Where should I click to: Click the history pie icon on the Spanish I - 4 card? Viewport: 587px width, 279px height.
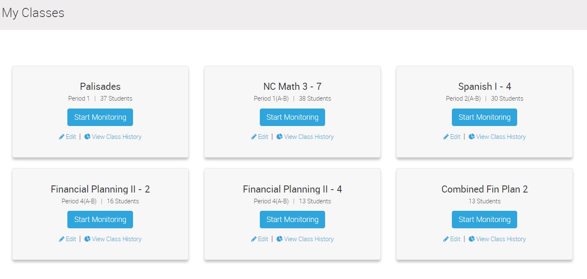(x=471, y=137)
